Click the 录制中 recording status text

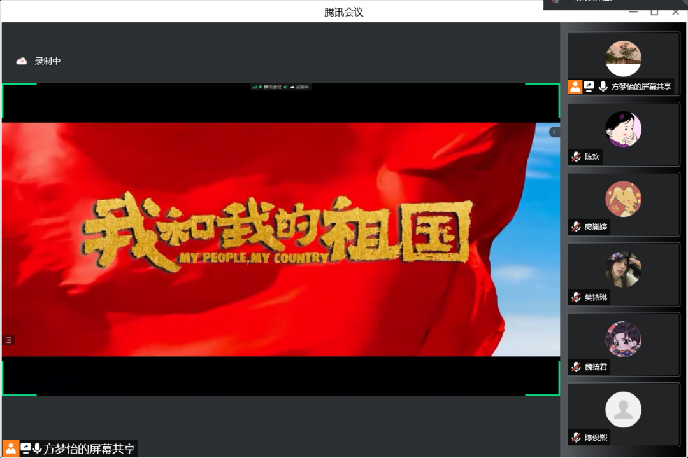tap(48, 61)
